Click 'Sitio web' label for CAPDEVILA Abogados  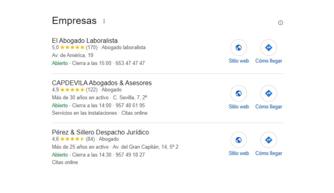pos(239,107)
